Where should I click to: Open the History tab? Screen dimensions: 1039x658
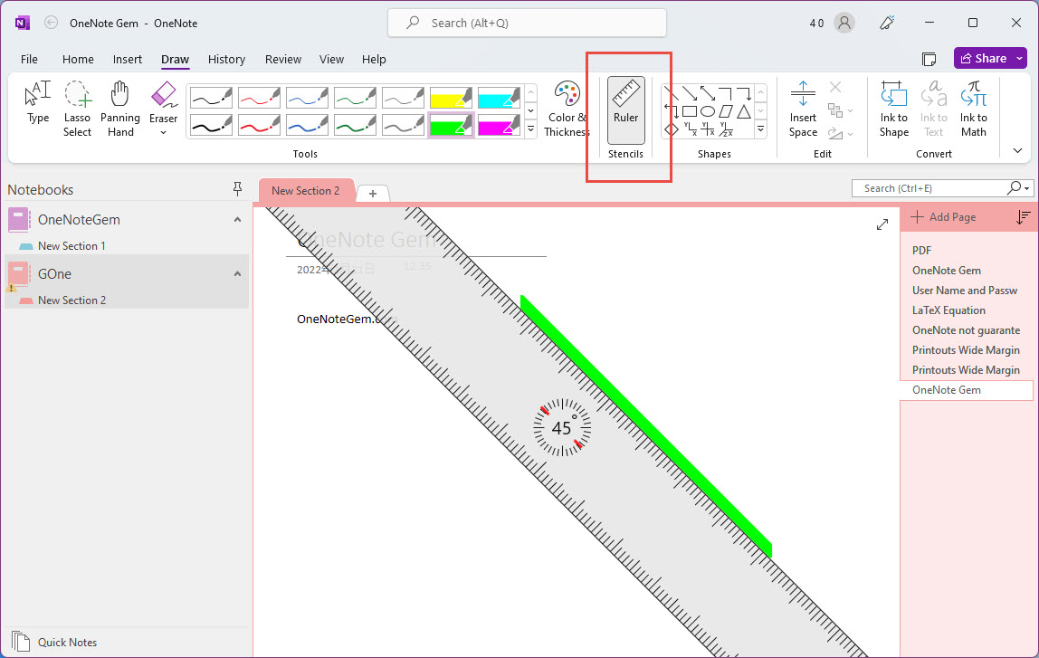click(226, 60)
